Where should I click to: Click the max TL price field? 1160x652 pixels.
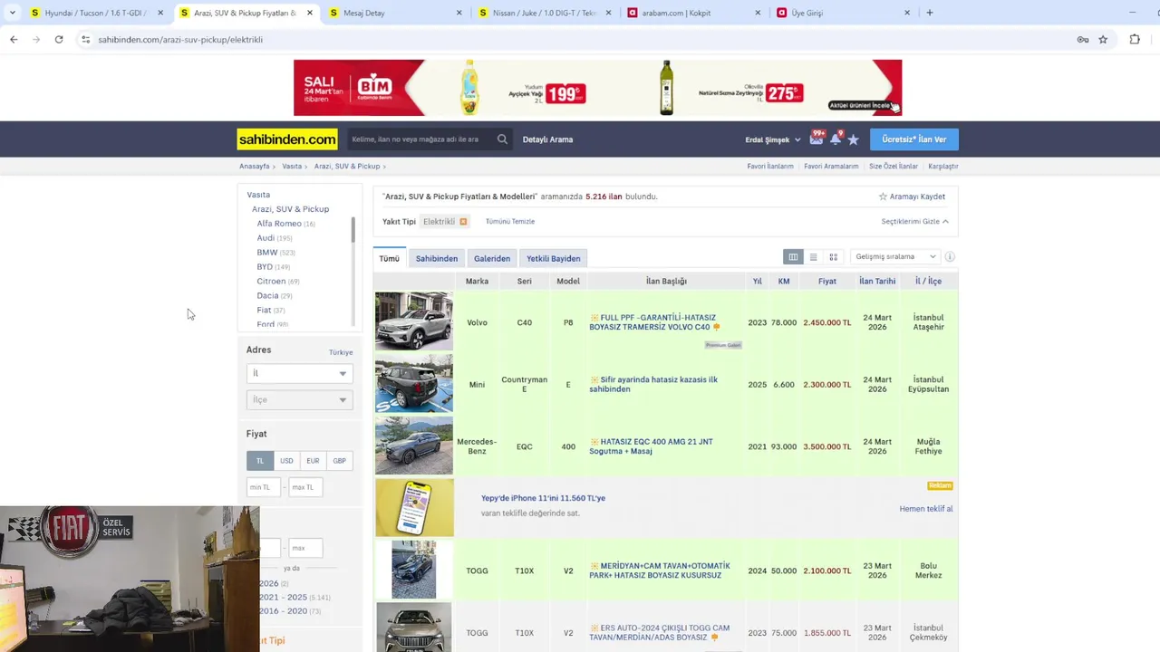pyautogui.click(x=305, y=487)
